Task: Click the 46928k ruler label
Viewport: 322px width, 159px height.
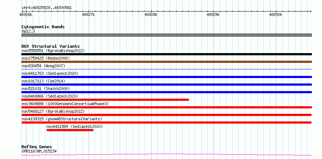Action: pyautogui.click(x=151, y=14)
